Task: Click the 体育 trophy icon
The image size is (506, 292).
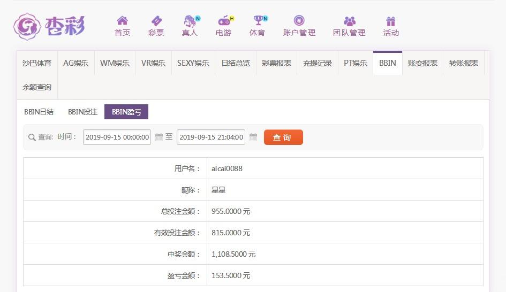Action: (x=258, y=21)
